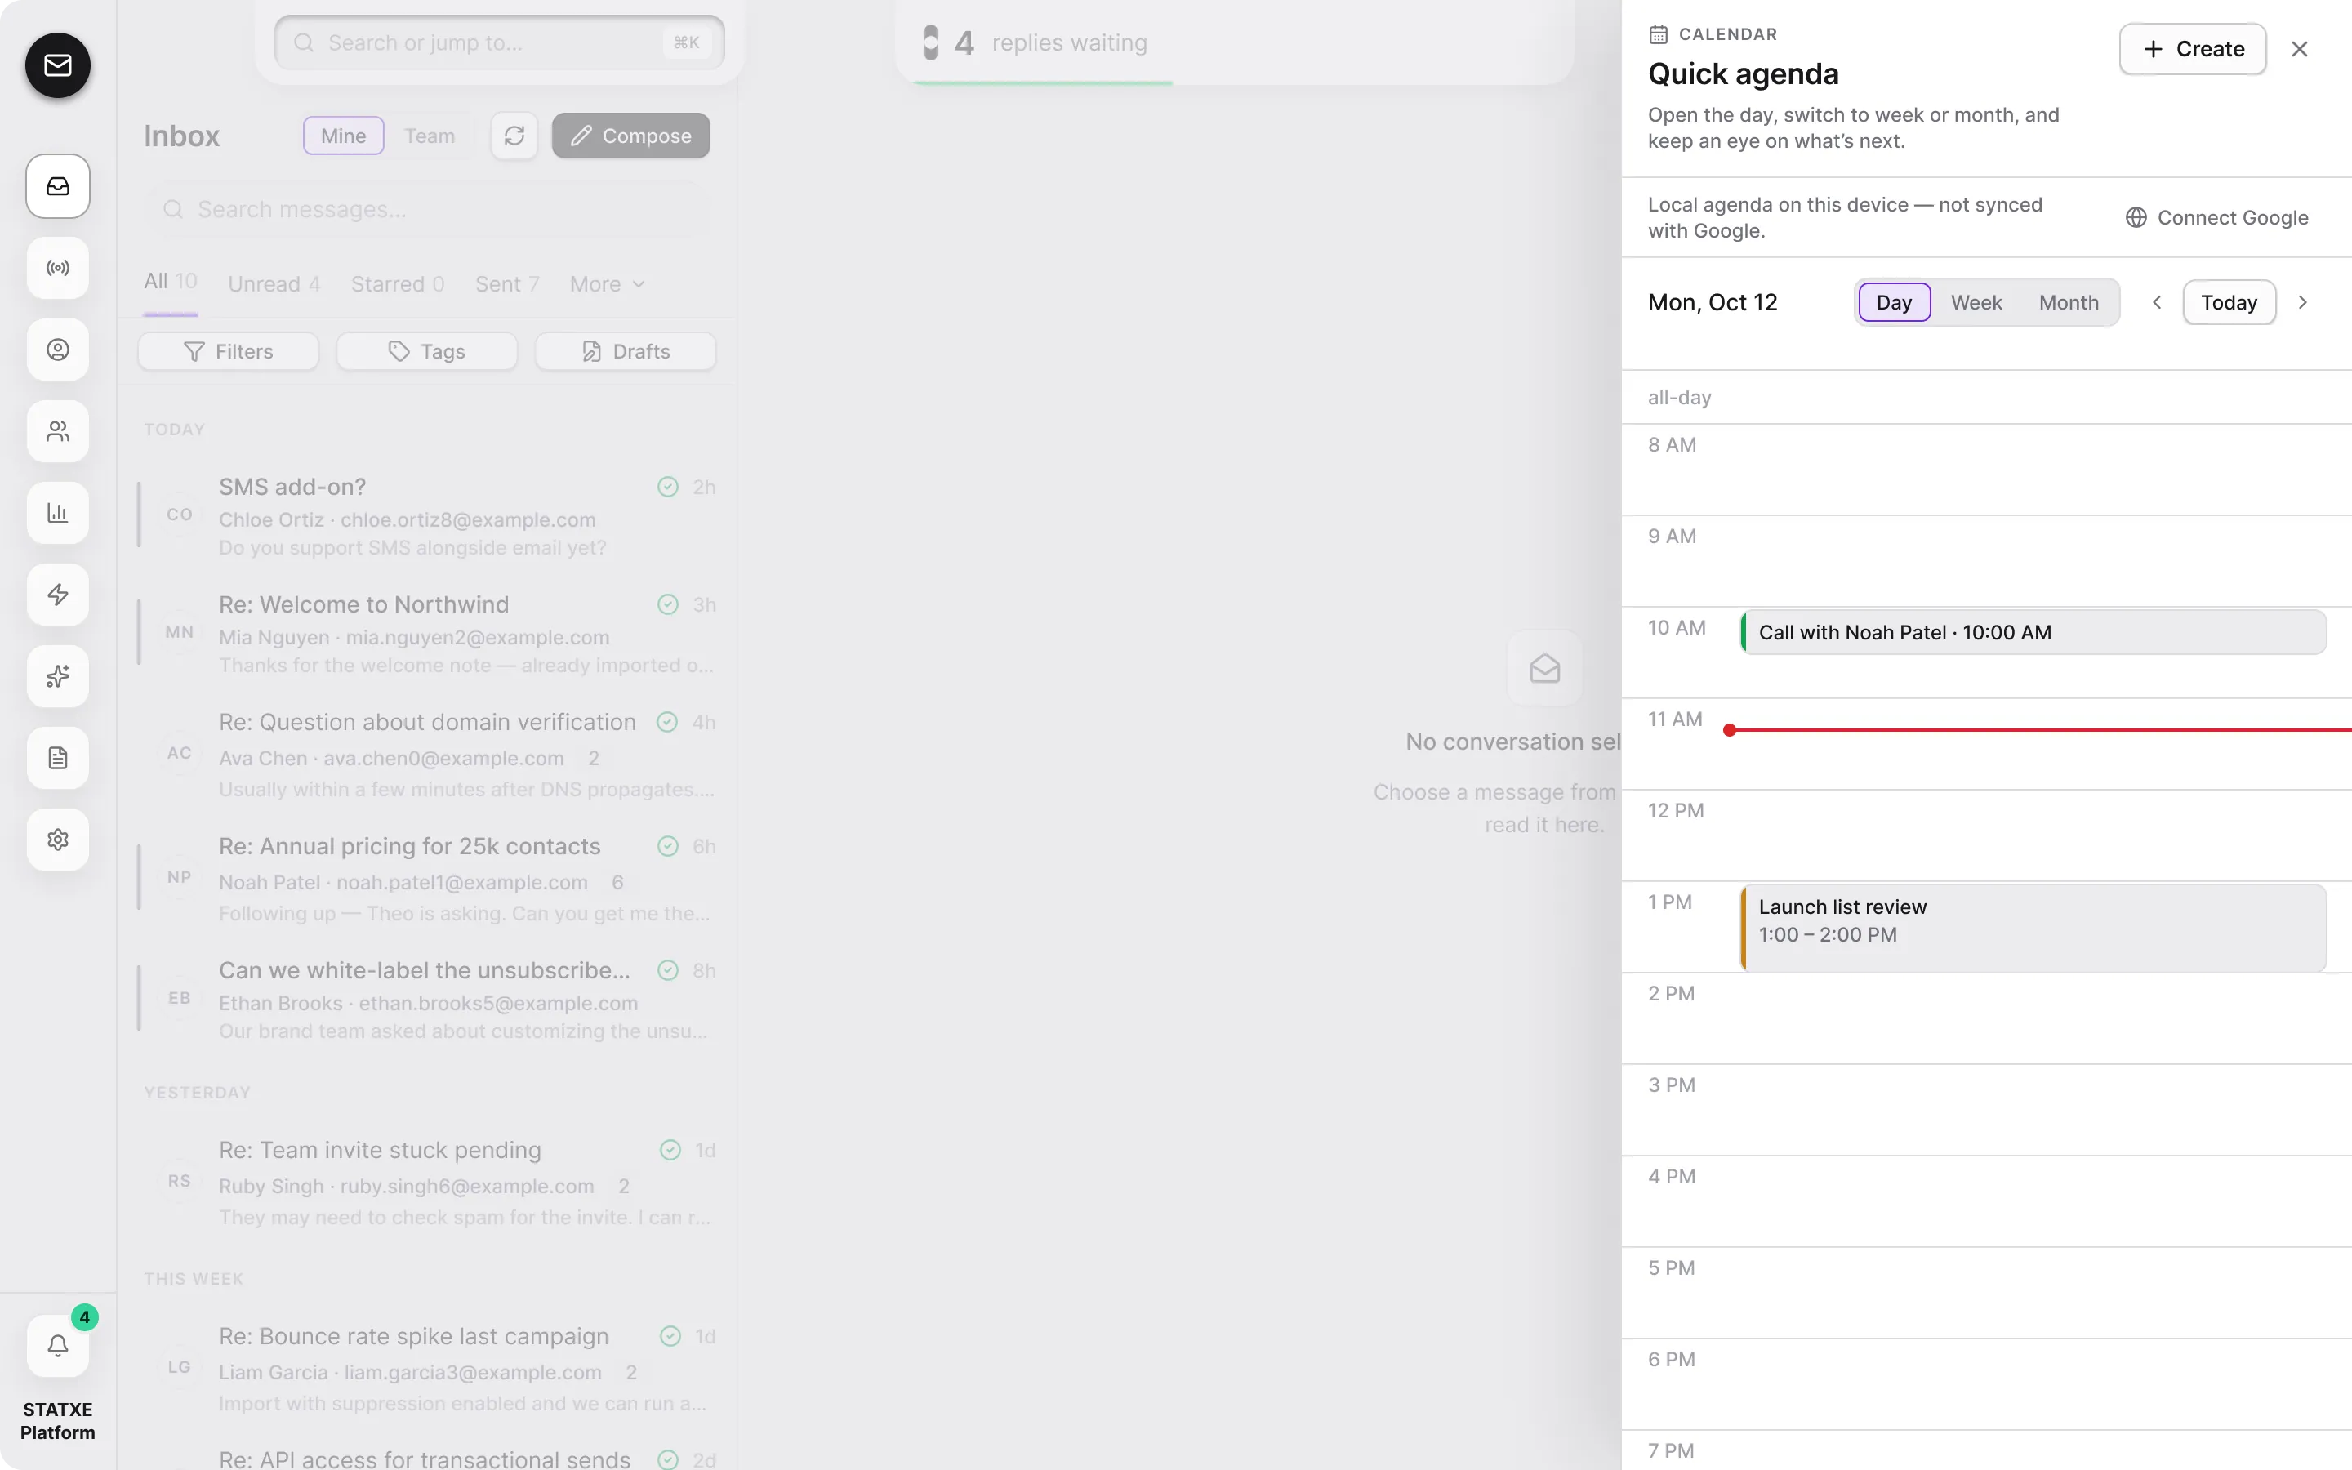The width and height of the screenshot is (2352, 1470).
Task: Open the Inbox sidebar icon
Action: (x=57, y=185)
